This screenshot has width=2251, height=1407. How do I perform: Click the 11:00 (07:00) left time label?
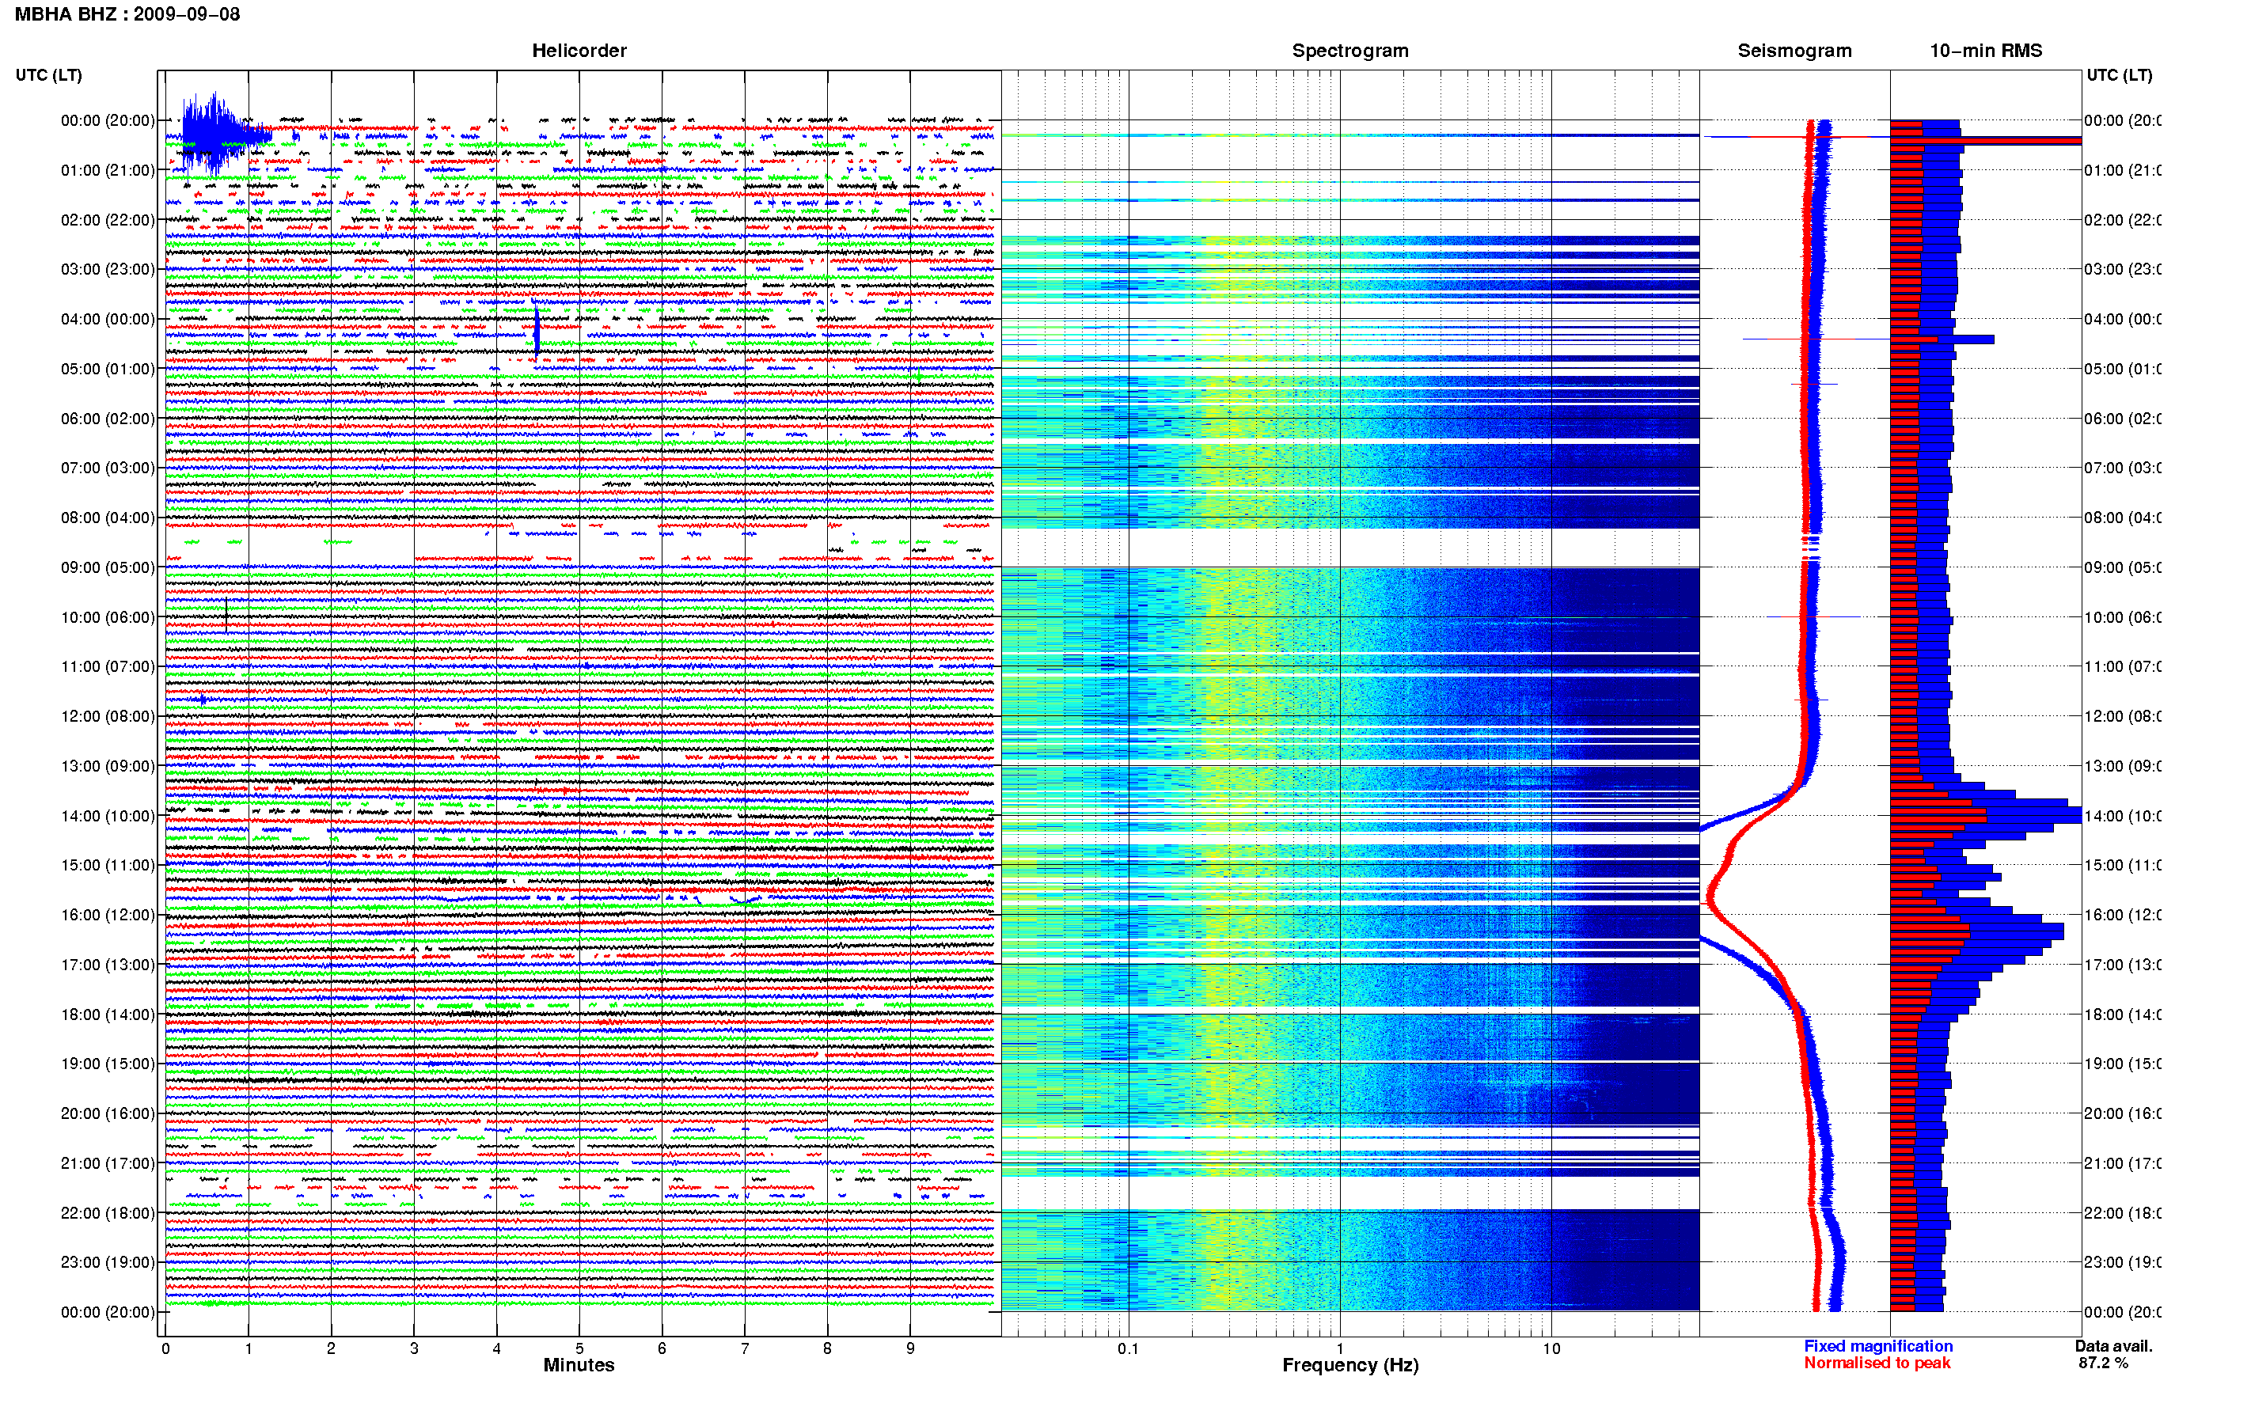point(108,666)
